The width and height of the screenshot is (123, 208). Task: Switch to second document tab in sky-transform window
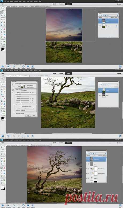pyautogui.click(x=40, y=6)
